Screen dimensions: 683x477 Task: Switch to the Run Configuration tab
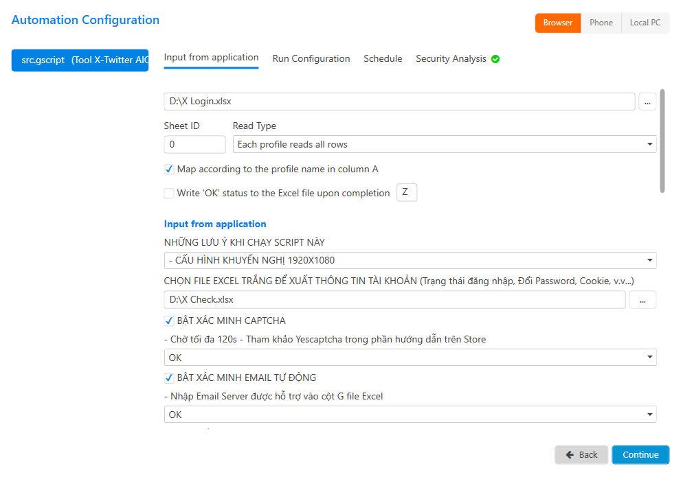tap(311, 59)
